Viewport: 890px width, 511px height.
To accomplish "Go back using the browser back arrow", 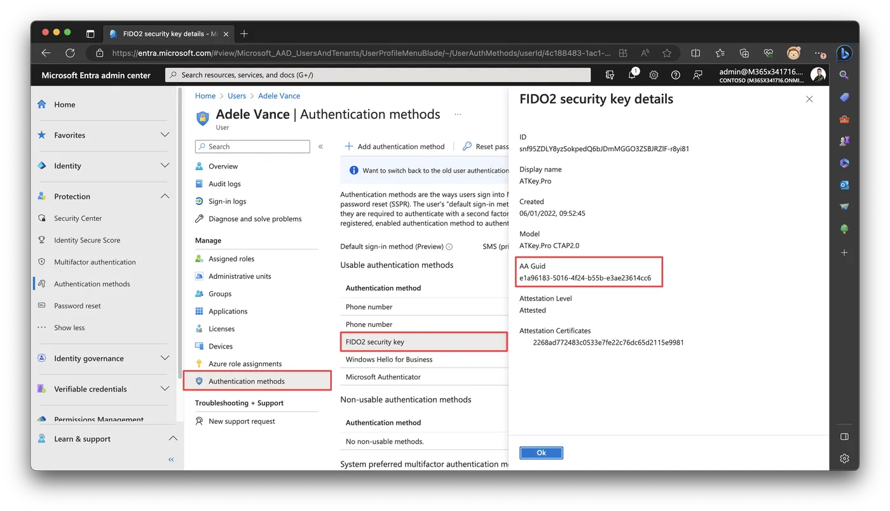I will click(46, 53).
